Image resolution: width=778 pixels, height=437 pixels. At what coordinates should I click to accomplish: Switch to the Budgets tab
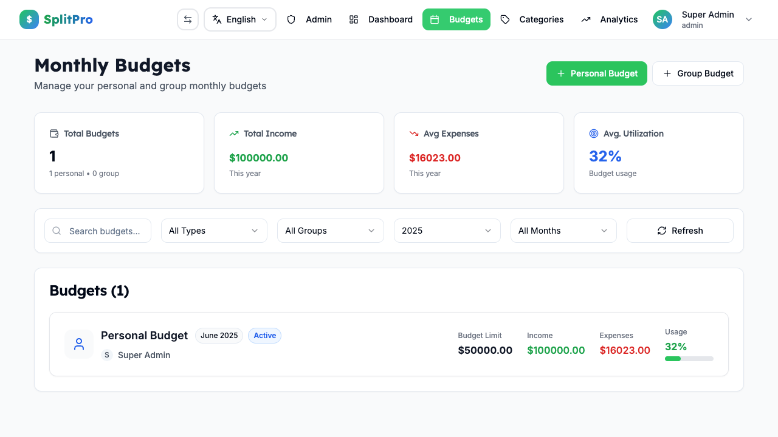click(456, 19)
